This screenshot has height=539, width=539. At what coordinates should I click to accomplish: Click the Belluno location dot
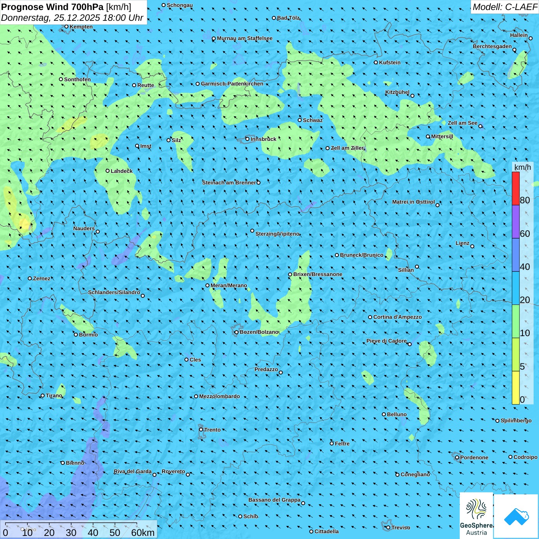[x=384, y=414]
